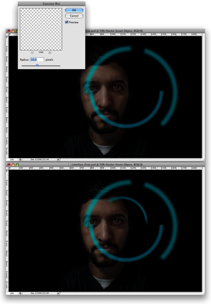Open the status flyout arrow in lower window
The height and width of the screenshot is (304, 211).
tap(58, 293)
